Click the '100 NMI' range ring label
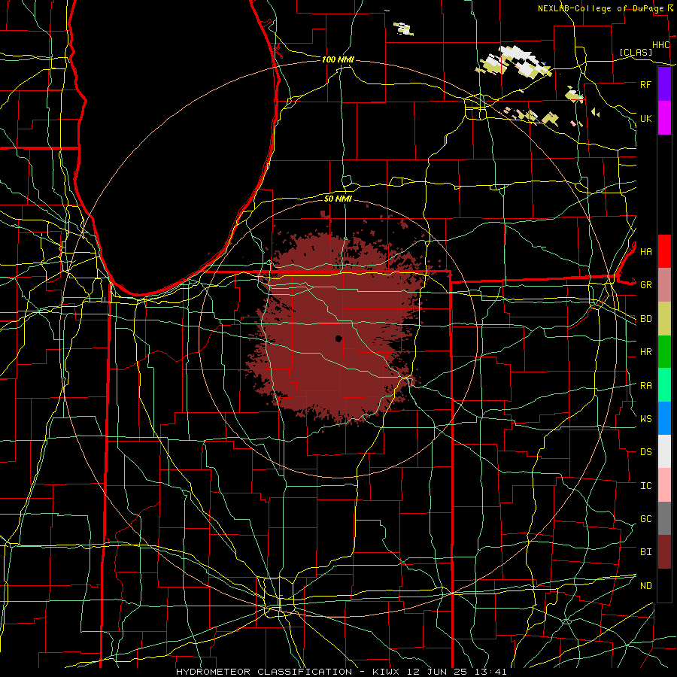Viewport: 677px width, 677px height. 338,59
